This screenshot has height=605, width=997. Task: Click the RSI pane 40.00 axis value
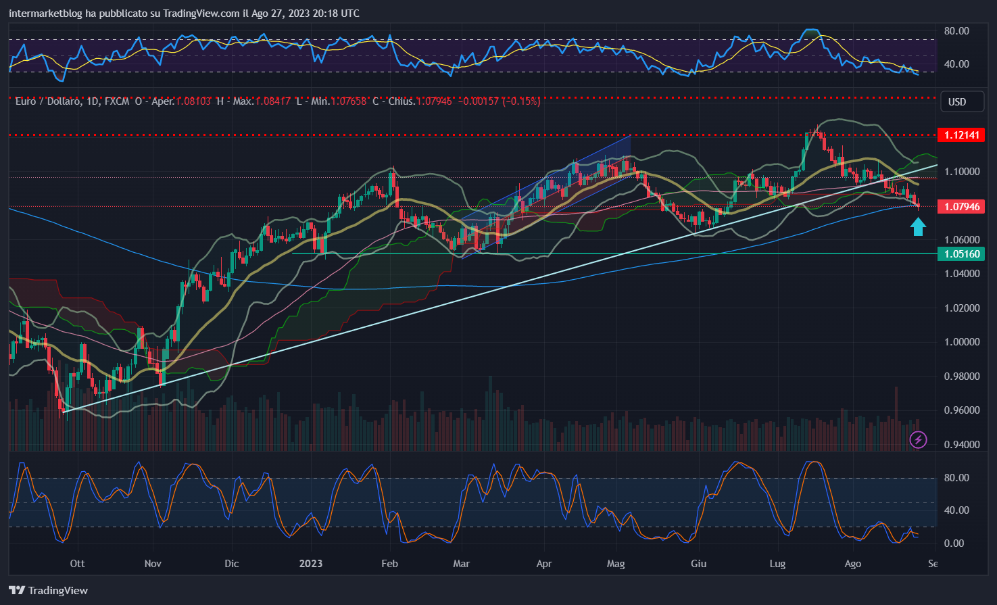[x=956, y=64]
